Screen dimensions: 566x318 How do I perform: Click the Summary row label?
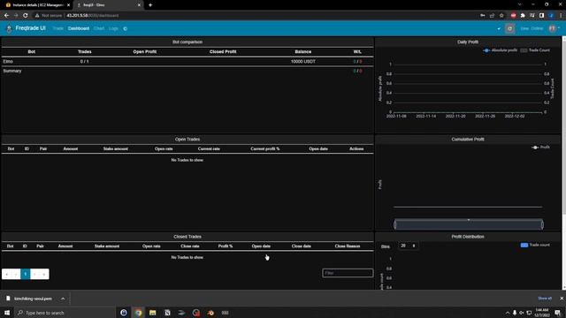[12, 71]
